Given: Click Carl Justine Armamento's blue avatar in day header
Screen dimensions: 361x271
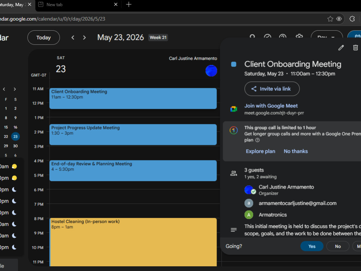Looking at the screenshot, I should point(211,71).
